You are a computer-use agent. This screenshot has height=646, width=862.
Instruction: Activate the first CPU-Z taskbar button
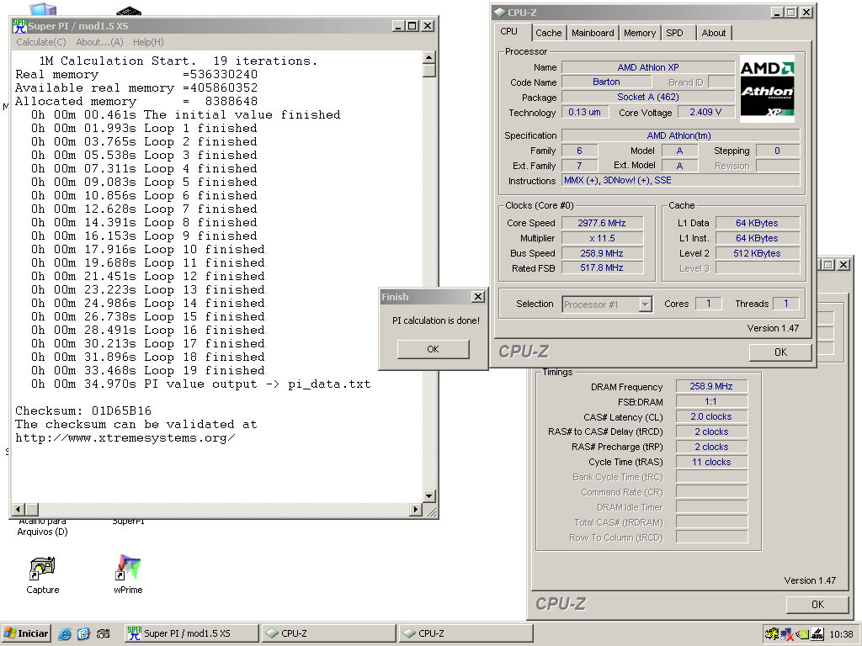pyautogui.click(x=329, y=633)
